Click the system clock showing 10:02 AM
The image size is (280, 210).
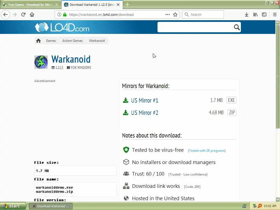[x=270, y=206]
